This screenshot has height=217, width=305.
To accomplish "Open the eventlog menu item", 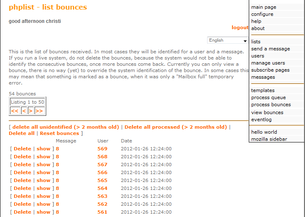I will pos(261,120).
